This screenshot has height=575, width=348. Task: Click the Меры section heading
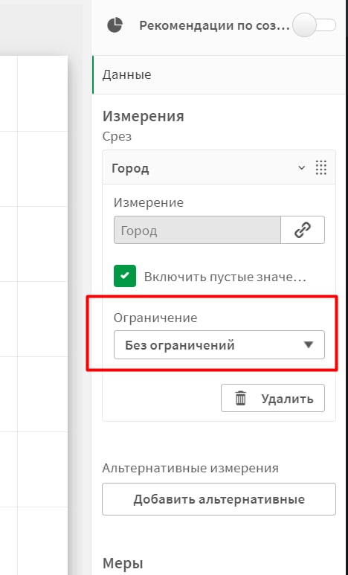click(x=123, y=563)
